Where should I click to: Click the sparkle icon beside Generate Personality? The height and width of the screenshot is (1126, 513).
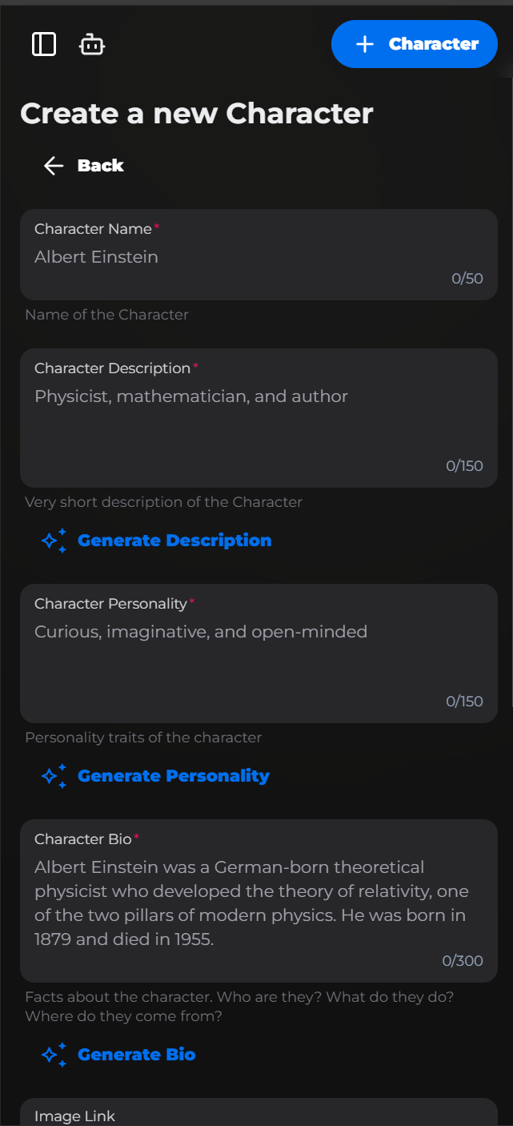point(54,776)
